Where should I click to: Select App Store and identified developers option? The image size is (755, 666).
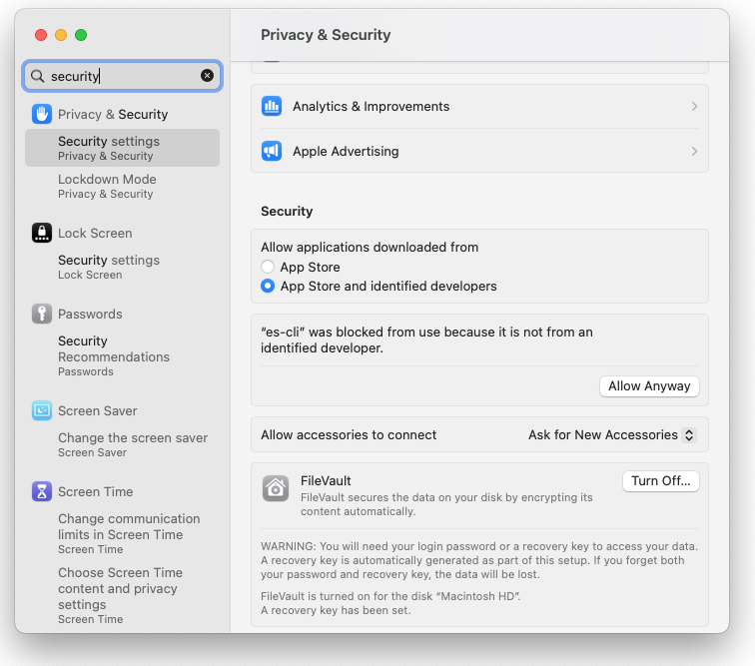(268, 286)
